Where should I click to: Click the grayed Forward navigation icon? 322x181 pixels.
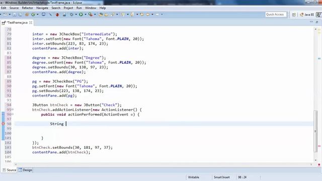157,15
